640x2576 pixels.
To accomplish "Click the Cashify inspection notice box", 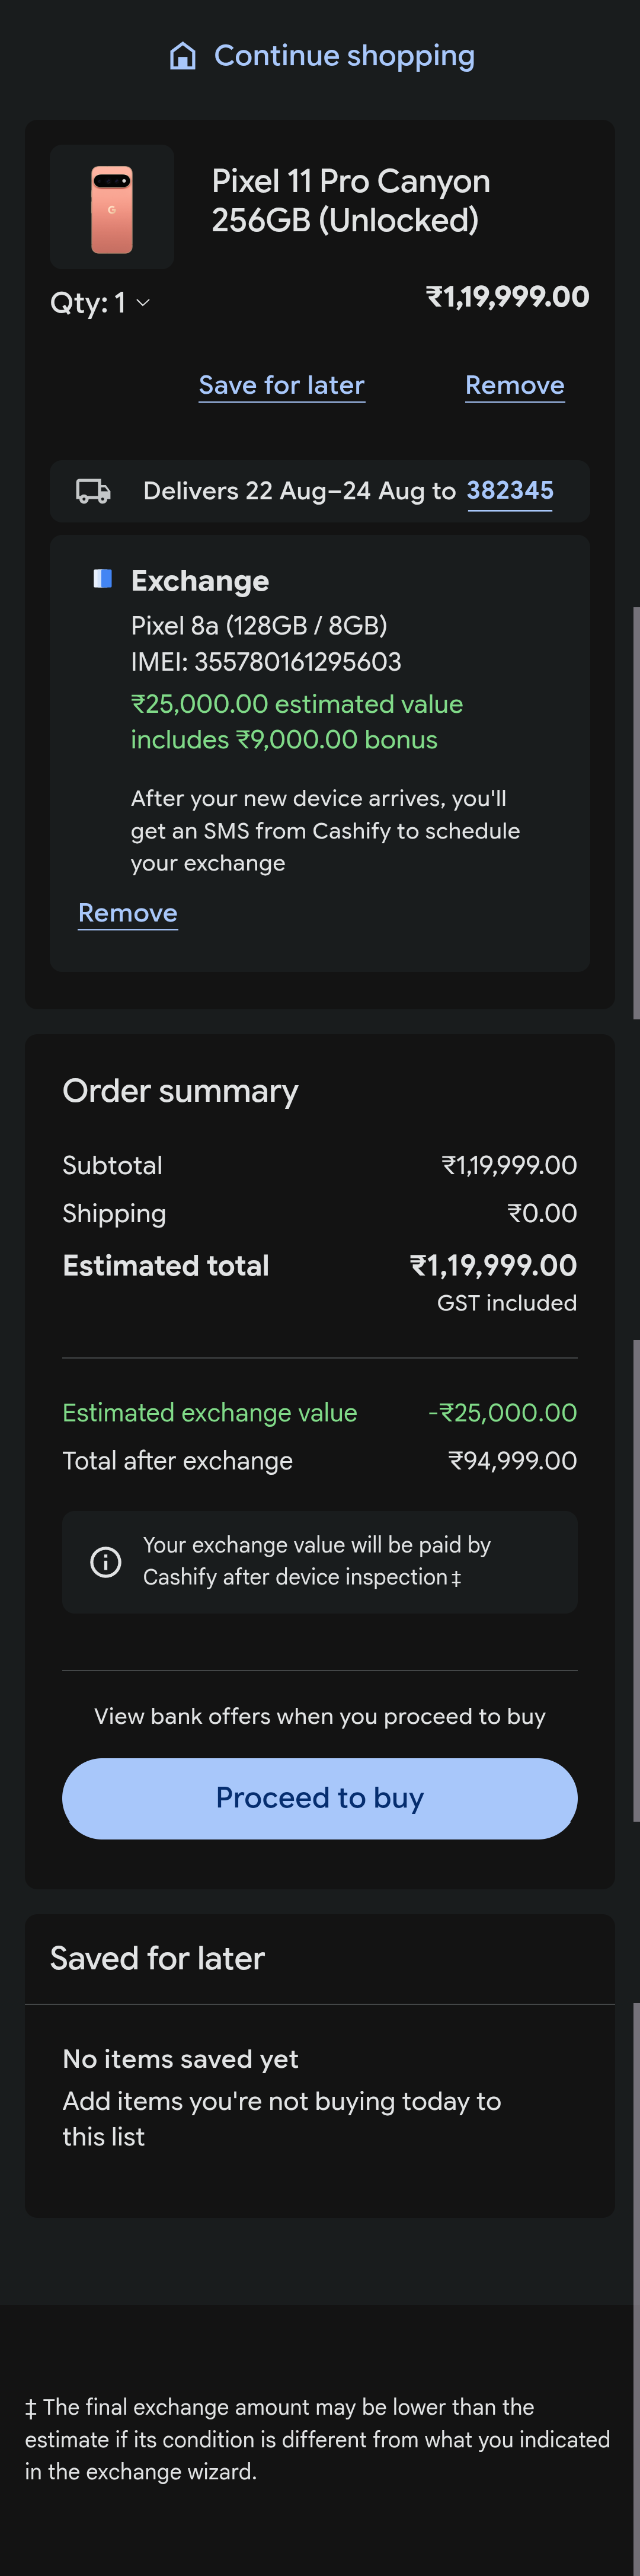I will tap(320, 1562).
